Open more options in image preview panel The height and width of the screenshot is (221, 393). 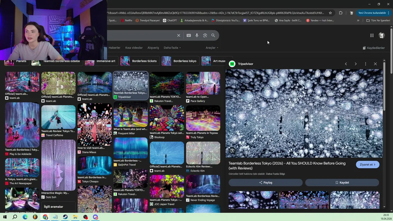[x=365, y=64]
